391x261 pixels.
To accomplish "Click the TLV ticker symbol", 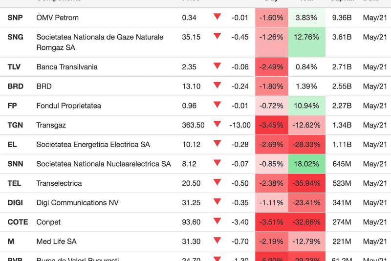I will 14,67.
